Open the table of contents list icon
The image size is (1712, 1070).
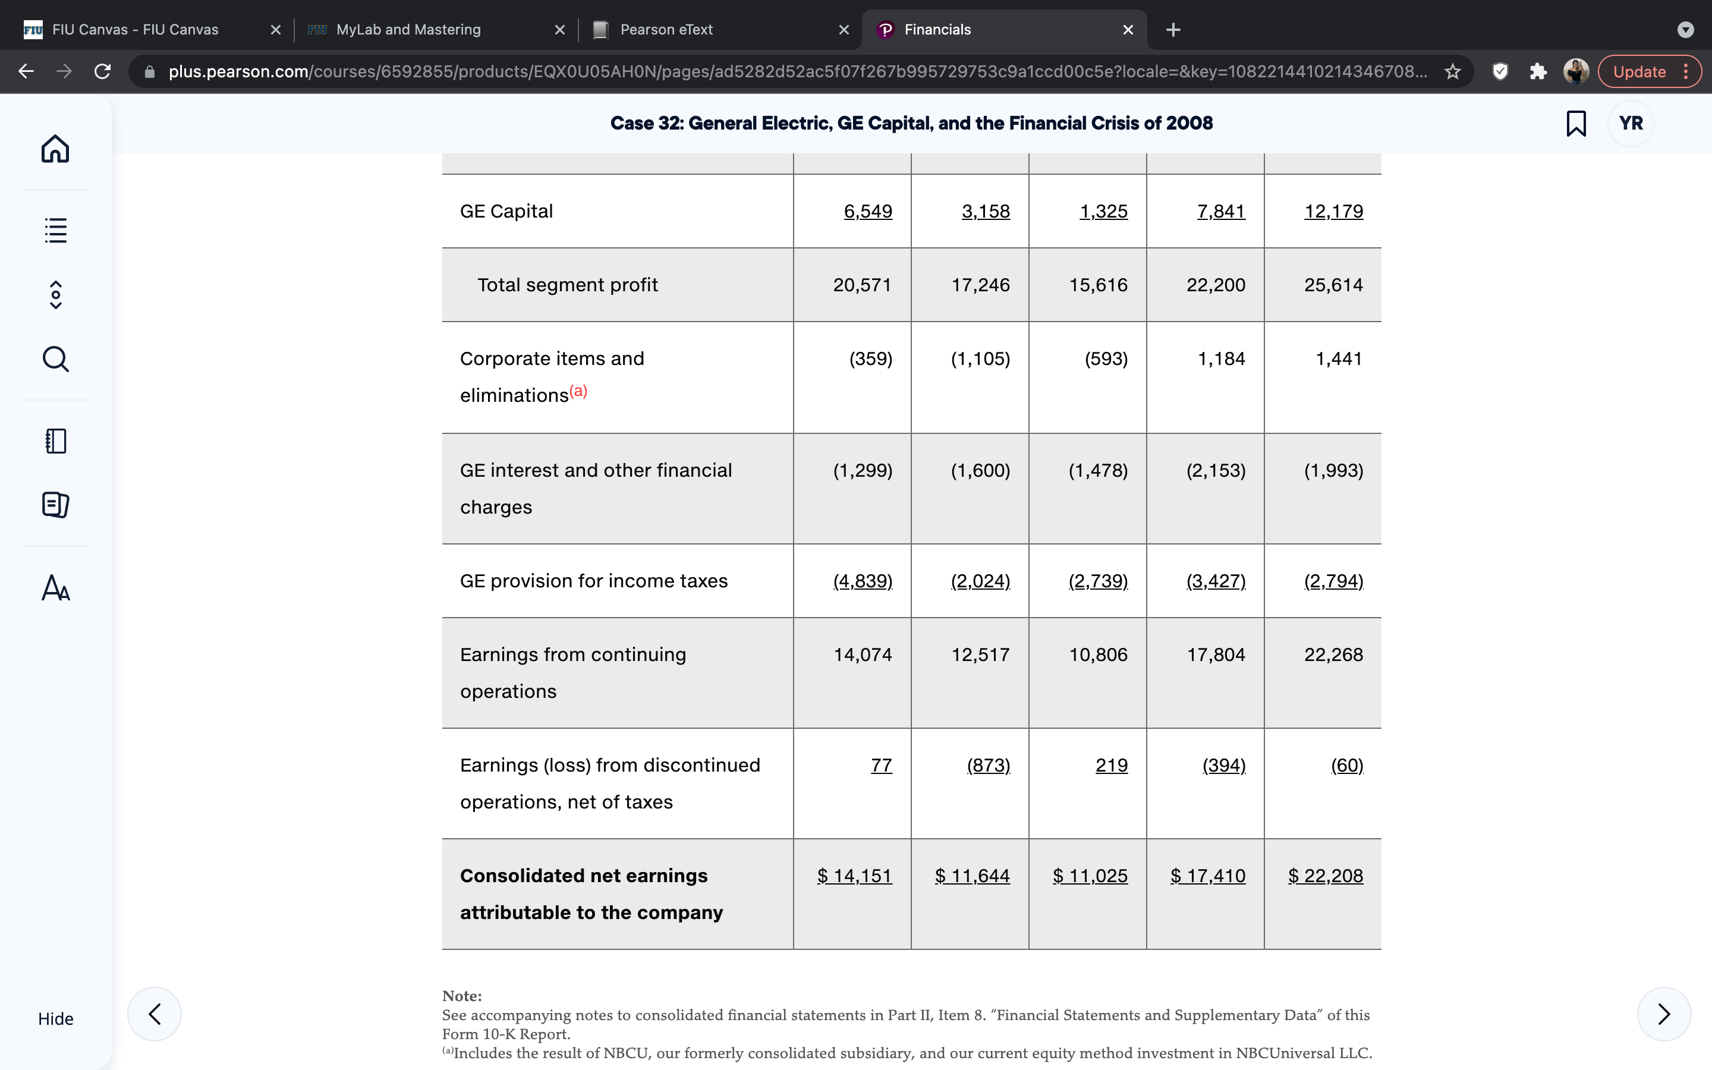pyautogui.click(x=55, y=230)
